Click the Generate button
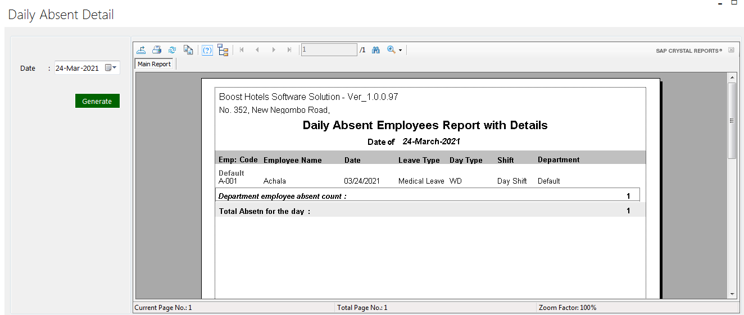Screen dimensions: 744x315 click(97, 101)
